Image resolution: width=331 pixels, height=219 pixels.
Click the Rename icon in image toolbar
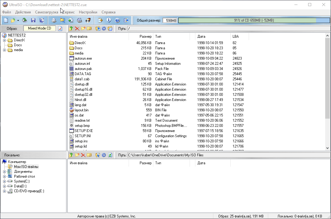click(x=89, y=29)
